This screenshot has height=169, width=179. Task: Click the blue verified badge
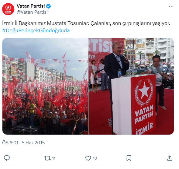[48, 6]
